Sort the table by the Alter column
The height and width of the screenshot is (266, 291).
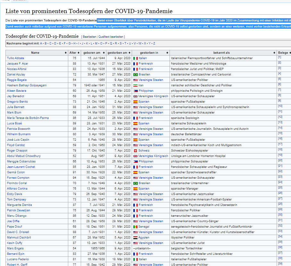point(73,53)
